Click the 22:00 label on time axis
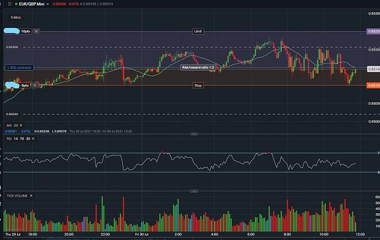 point(105,235)
